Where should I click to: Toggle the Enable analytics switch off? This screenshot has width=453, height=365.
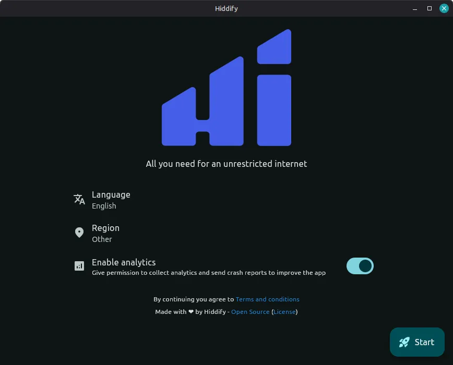(360, 266)
